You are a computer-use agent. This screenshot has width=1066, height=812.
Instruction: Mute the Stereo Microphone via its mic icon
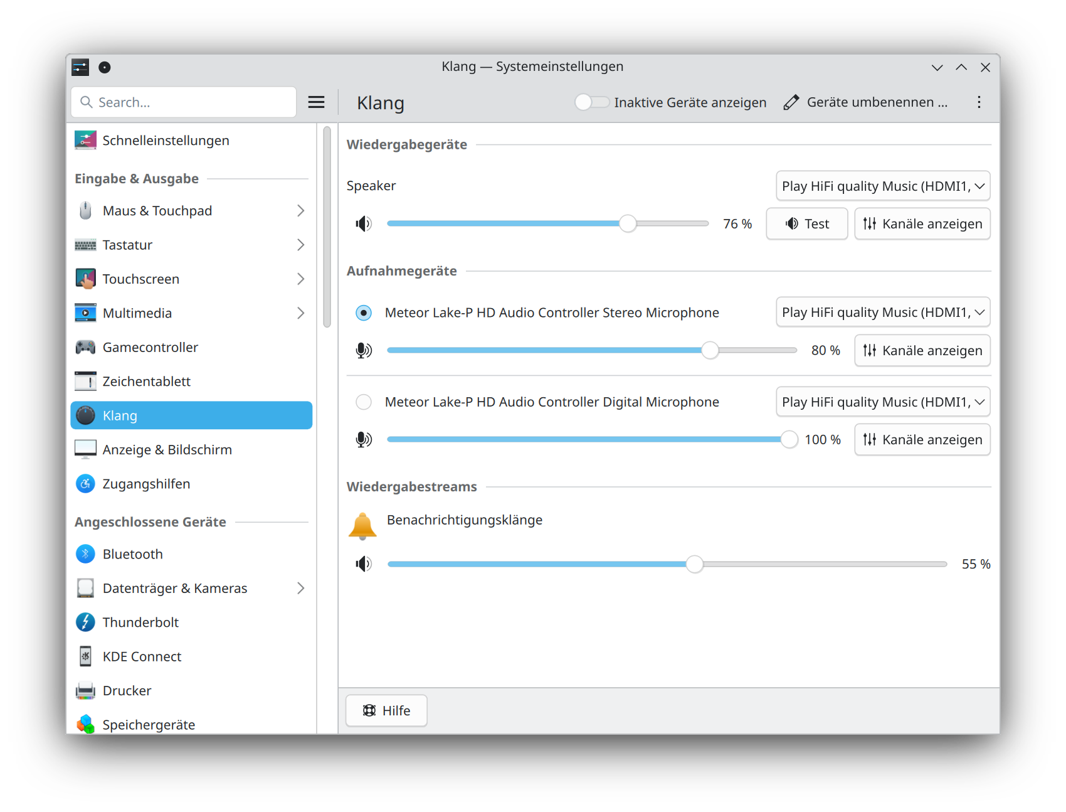(x=364, y=350)
